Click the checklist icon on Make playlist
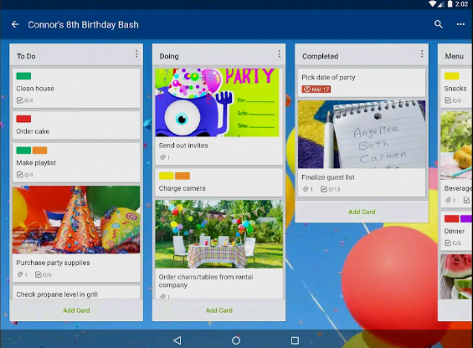The width and height of the screenshot is (473, 348). click(20, 175)
